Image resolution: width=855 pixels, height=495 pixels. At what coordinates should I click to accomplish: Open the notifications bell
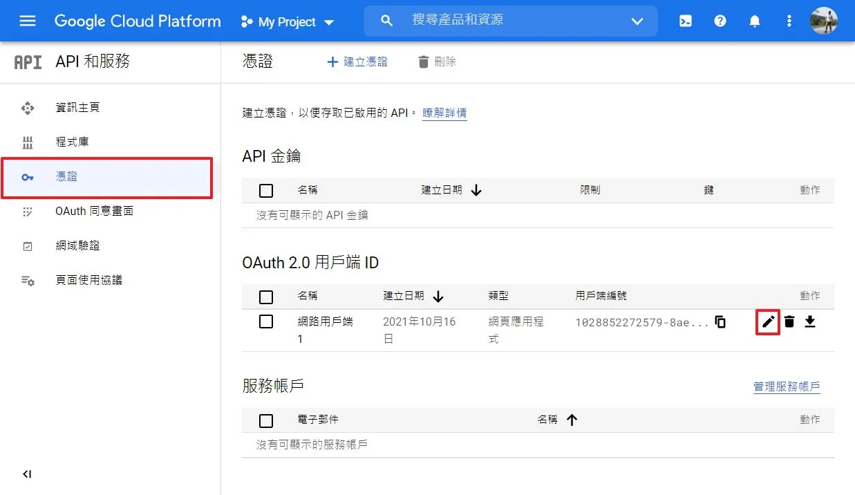pyautogui.click(x=755, y=21)
